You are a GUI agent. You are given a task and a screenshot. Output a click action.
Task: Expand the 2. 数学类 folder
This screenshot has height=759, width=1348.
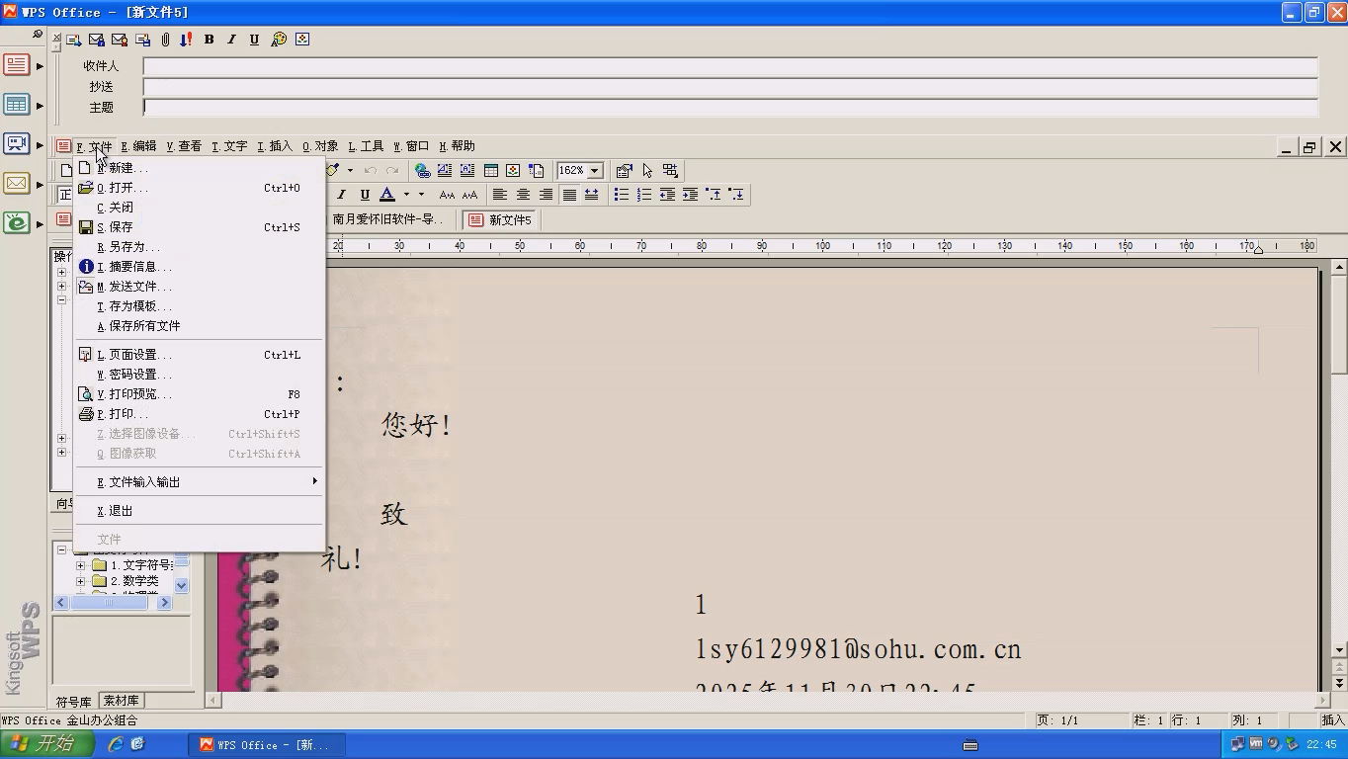80,581
